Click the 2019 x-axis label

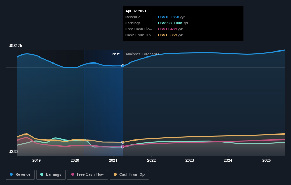37,160
